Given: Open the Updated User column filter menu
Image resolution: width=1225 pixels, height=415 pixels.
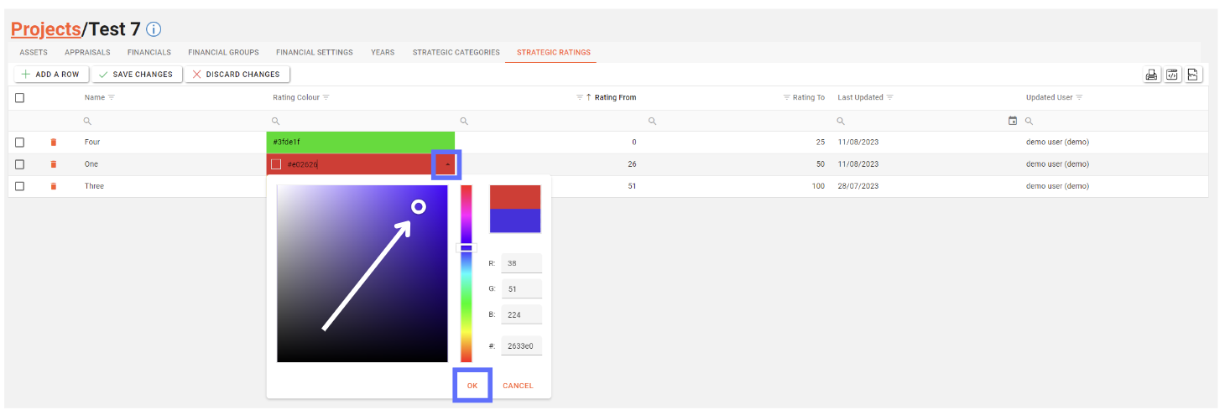Looking at the screenshot, I should click(x=1079, y=98).
